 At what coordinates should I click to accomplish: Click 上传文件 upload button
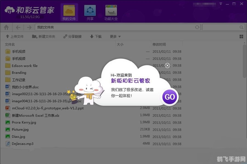tap(15, 36)
